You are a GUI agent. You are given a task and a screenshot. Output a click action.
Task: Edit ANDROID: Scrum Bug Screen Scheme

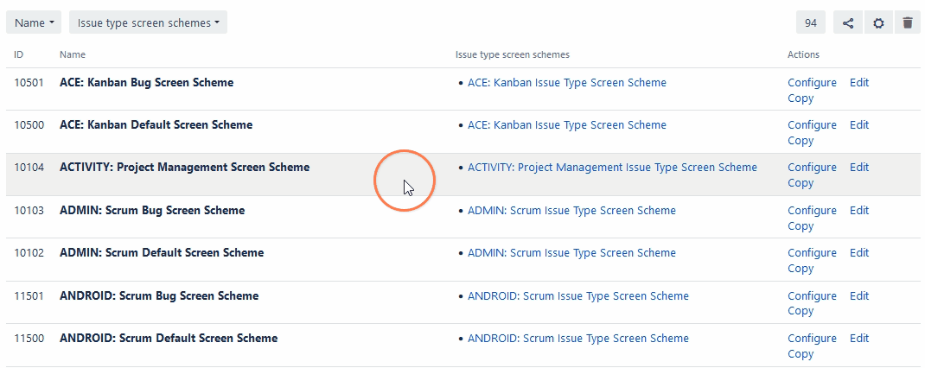[858, 296]
